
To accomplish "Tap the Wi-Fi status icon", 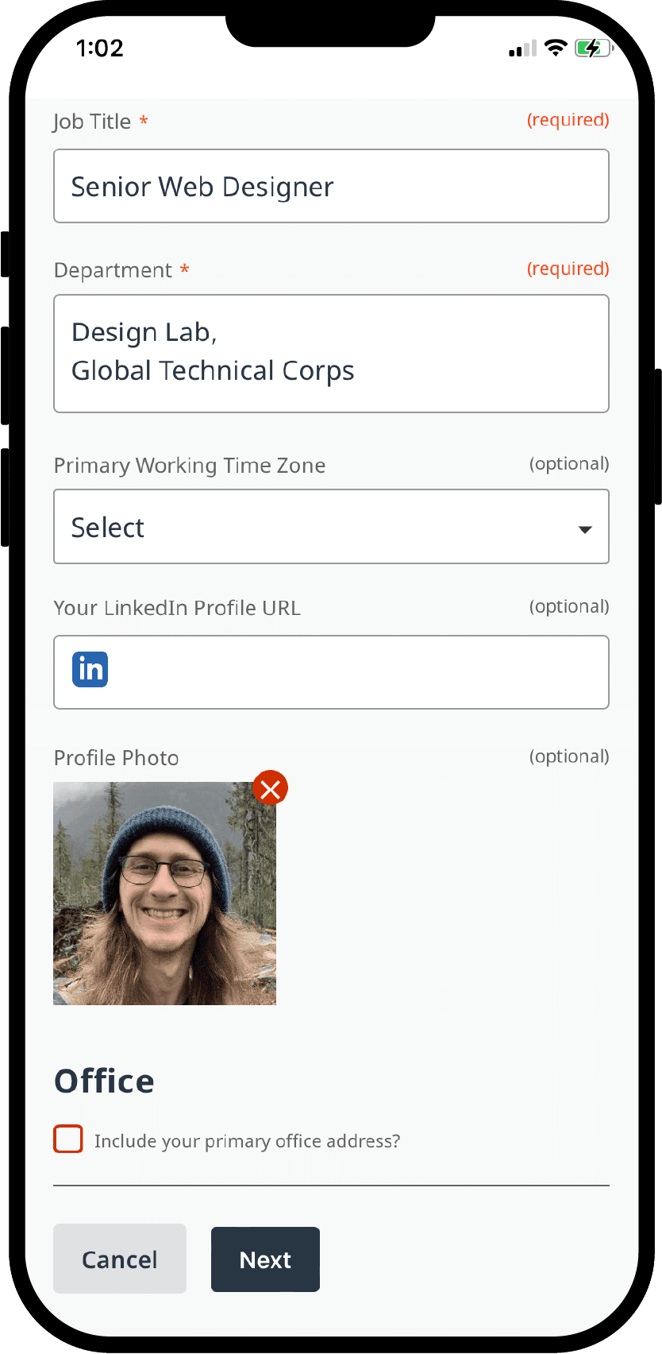I will point(556,48).
